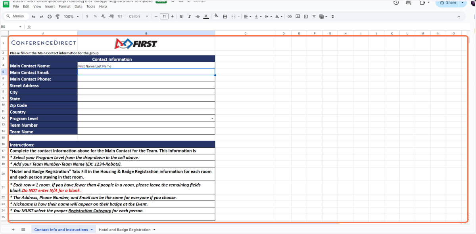Open version history clock icon
The width and height of the screenshot is (476, 234).
[396, 3]
